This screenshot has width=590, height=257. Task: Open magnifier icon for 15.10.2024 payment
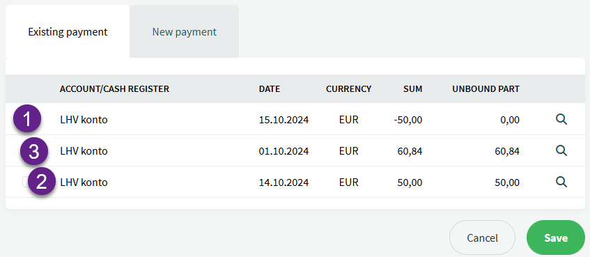click(561, 120)
